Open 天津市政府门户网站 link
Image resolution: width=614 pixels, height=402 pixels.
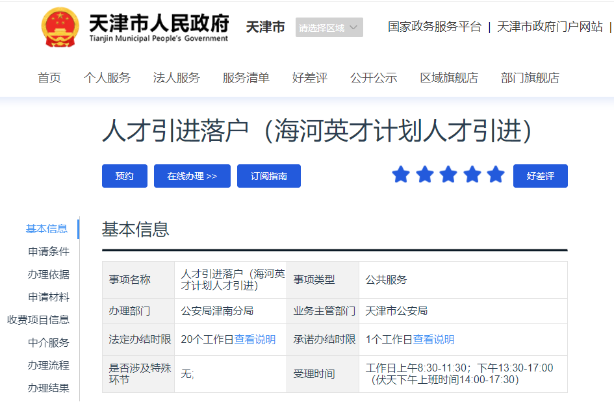pos(550,27)
